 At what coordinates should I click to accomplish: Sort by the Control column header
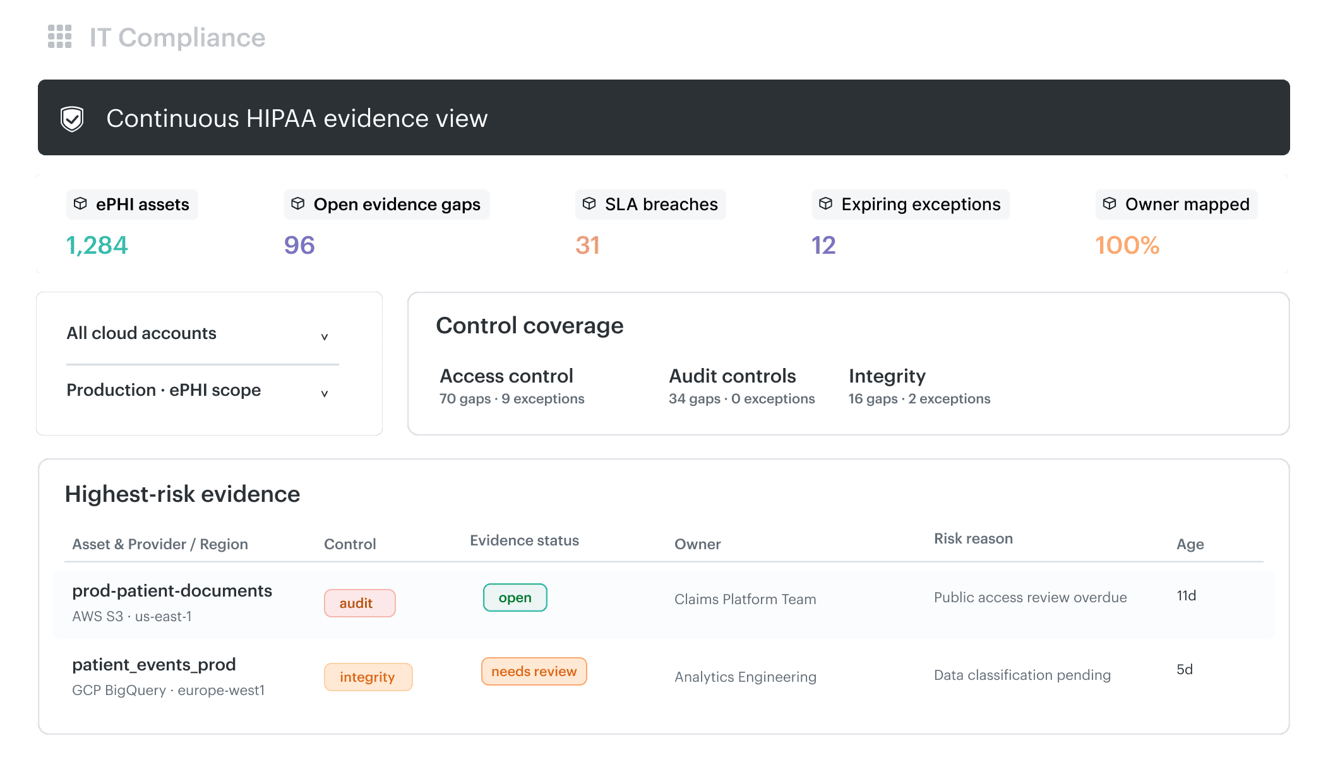pos(350,544)
